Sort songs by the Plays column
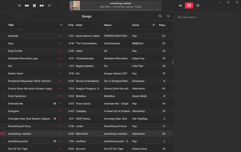Image resolution: width=241 pixels, height=152 pixels. point(162,25)
